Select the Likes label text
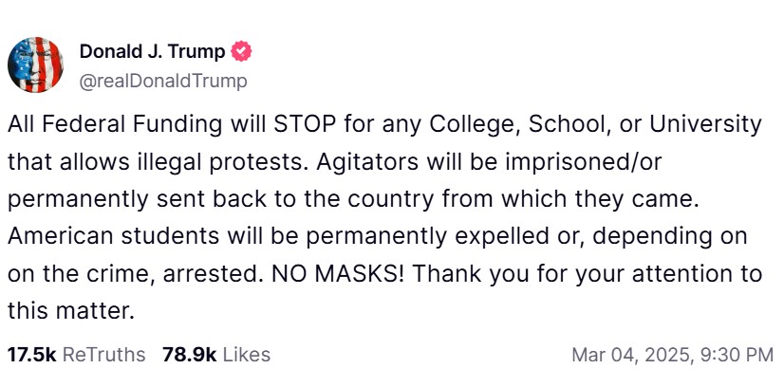The image size is (784, 387). tap(247, 355)
